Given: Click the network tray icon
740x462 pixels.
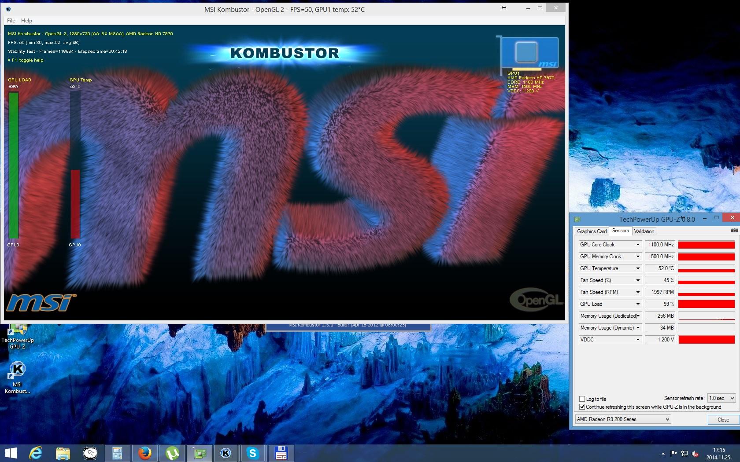Looking at the screenshot, I should coord(684,454).
